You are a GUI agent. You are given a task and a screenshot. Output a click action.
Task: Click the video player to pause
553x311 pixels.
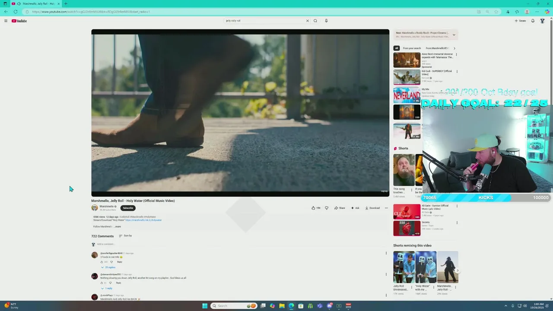tap(240, 113)
